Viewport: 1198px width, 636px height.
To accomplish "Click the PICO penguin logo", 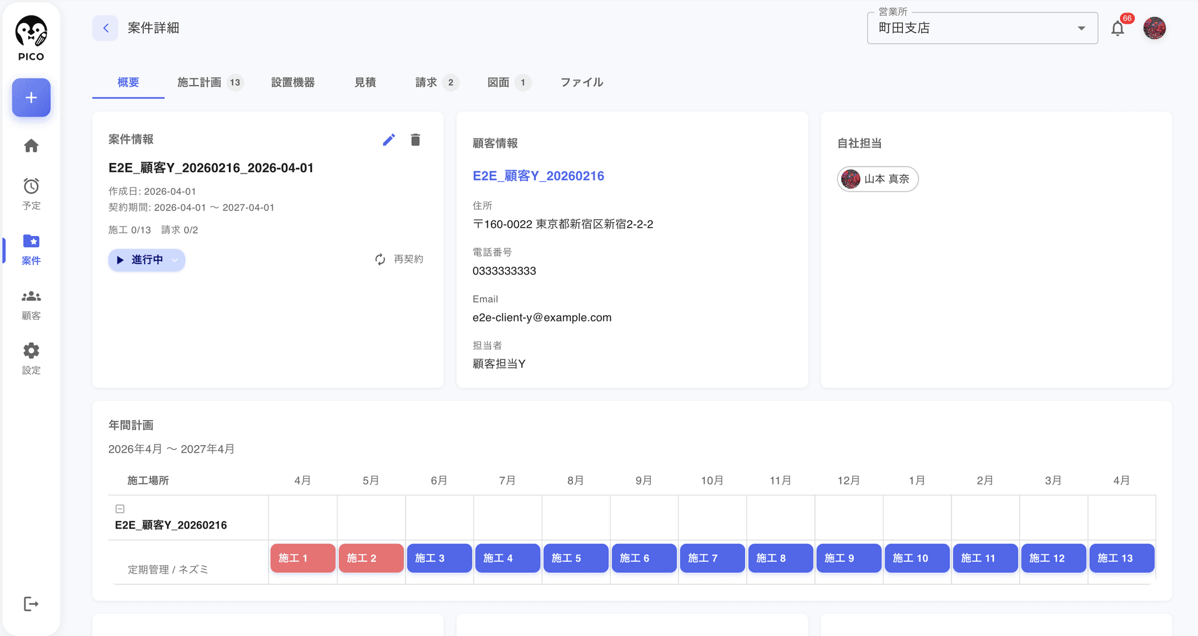I will 31,38.
